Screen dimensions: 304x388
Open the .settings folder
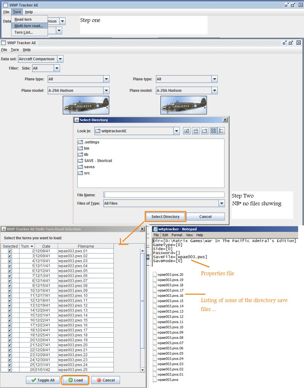tap(89, 142)
